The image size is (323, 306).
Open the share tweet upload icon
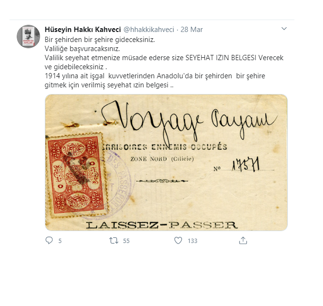[243, 240]
